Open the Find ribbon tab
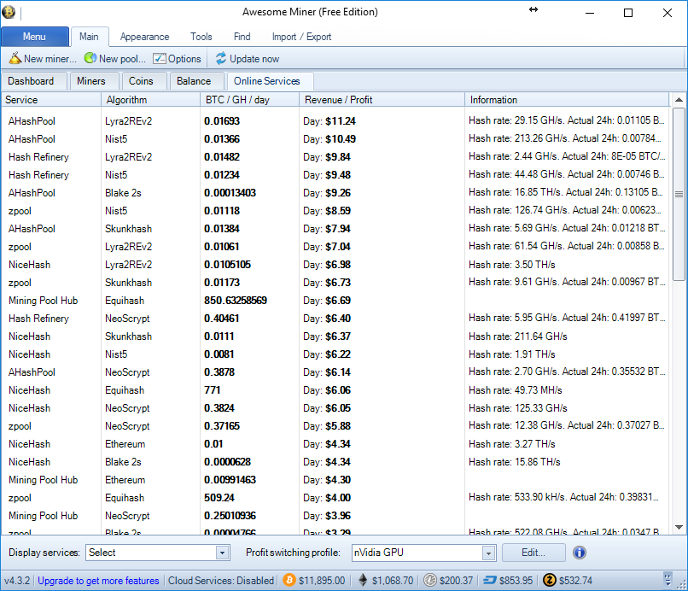Viewport: 688px width, 591px height. tap(242, 37)
